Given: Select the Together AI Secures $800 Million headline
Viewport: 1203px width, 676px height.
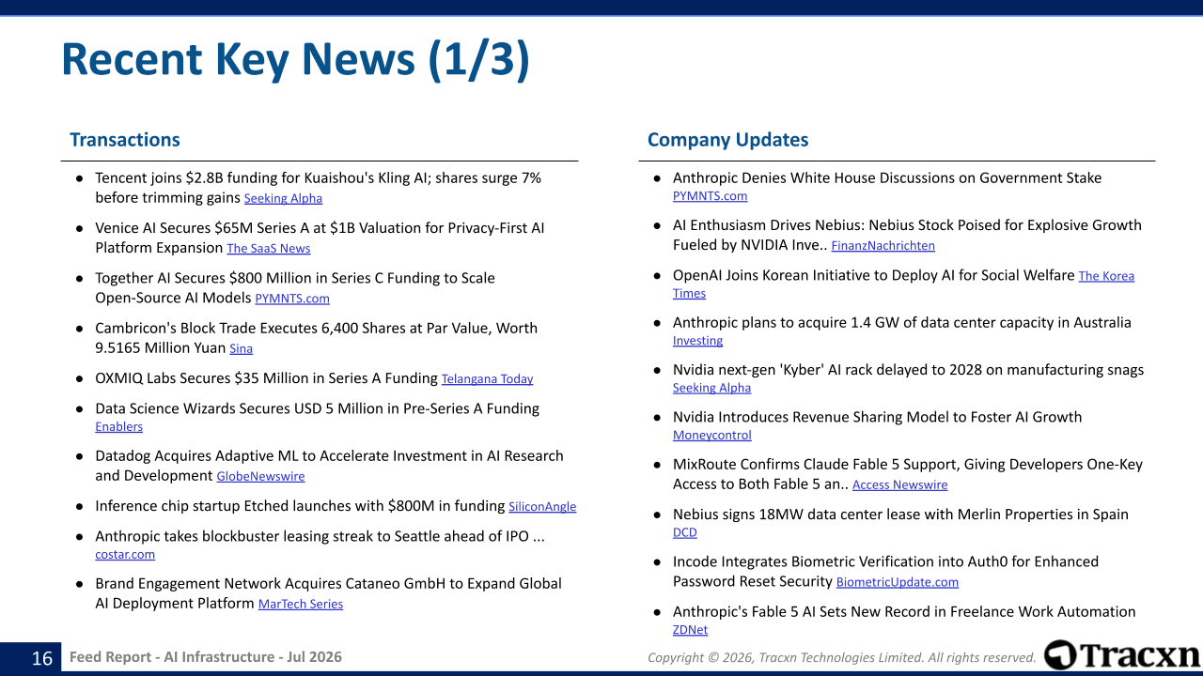Looking at the screenshot, I should (295, 287).
